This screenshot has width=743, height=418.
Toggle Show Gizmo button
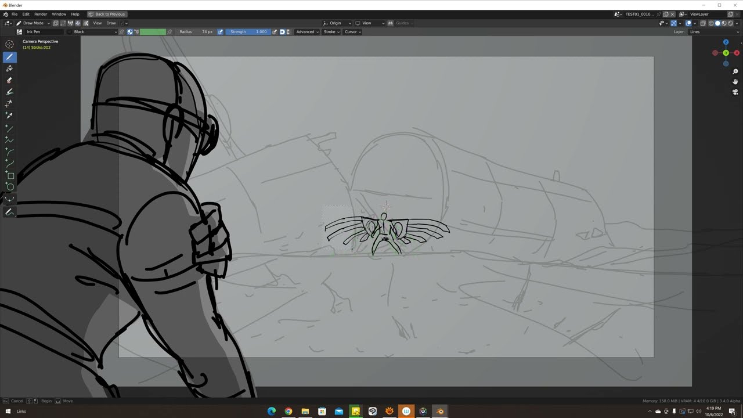pos(673,23)
